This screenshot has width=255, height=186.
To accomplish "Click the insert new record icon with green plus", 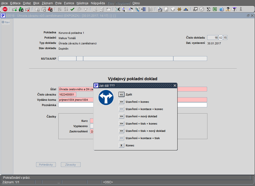I will point(15,10).
